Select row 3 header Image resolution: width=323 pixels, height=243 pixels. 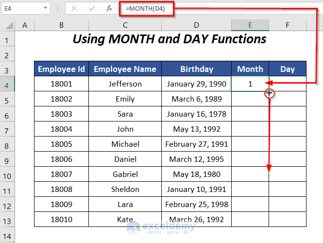tap(7, 69)
